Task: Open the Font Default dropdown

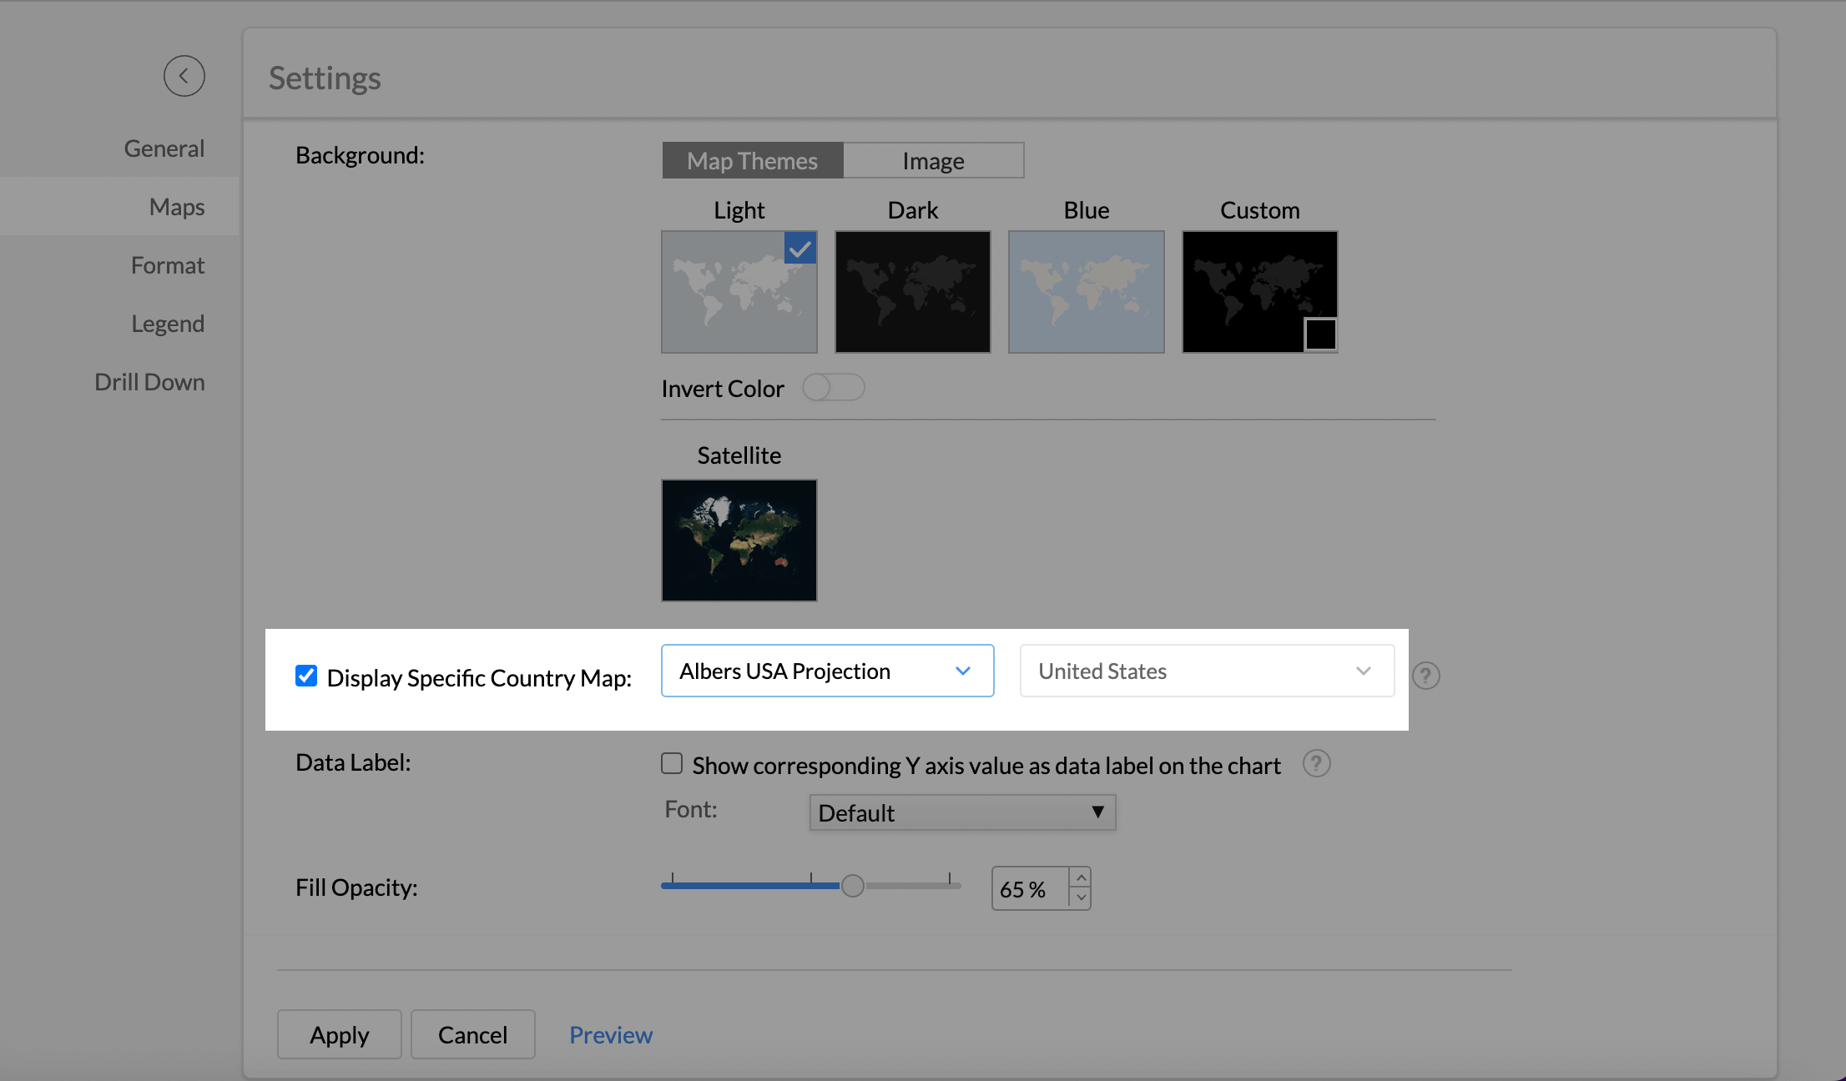Action: click(x=961, y=812)
